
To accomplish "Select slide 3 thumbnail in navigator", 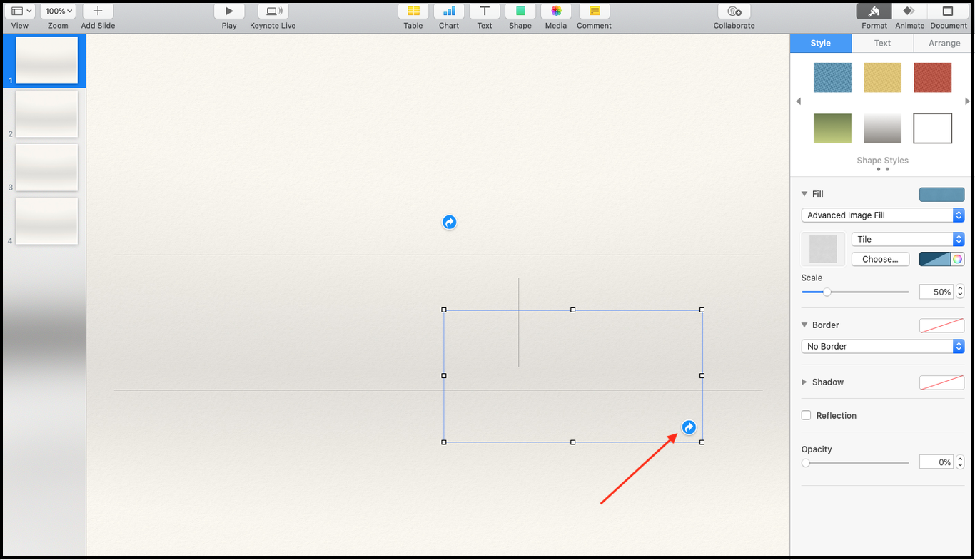I will pos(46,168).
